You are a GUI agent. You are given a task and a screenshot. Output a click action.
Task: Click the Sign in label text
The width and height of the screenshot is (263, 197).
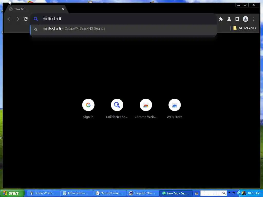[88, 117]
